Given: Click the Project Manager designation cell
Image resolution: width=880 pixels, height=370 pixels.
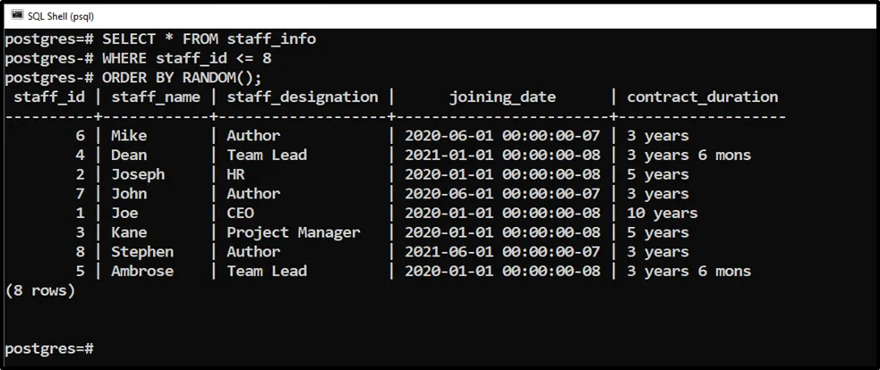Looking at the screenshot, I should (x=294, y=232).
